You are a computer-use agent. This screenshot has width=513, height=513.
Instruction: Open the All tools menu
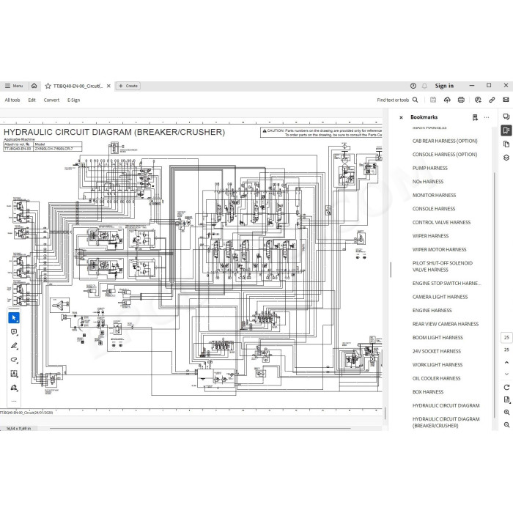tap(12, 100)
